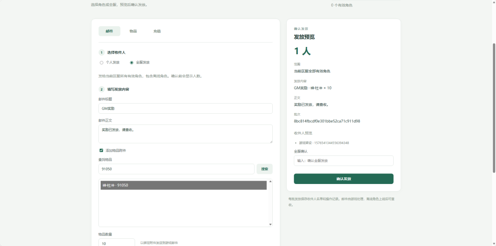Click the 查找物品 field with 91050
496x246 pixels.
click(x=176, y=169)
